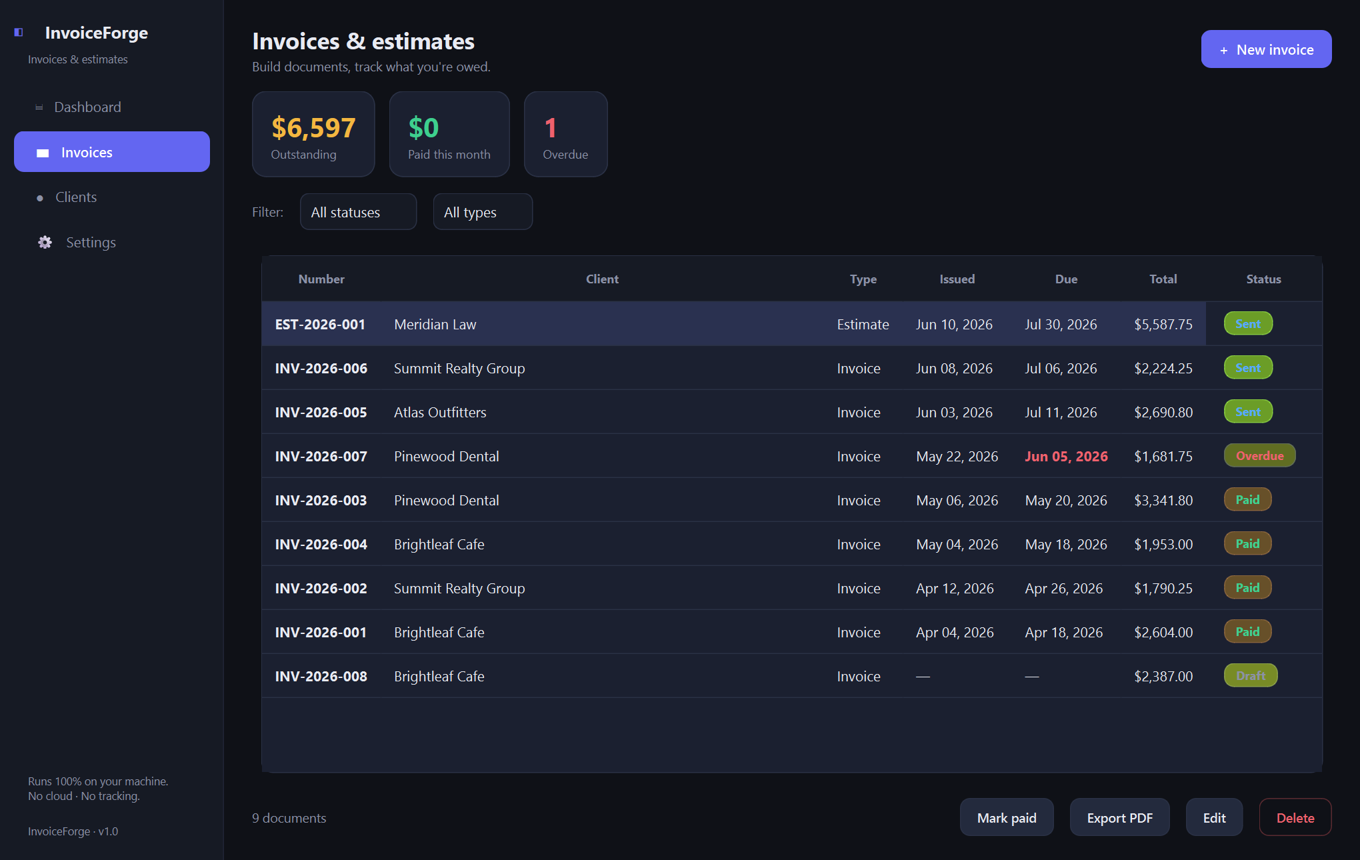Click the $2,387.00 total
Image resolution: width=1360 pixels, height=860 pixels.
pos(1163,677)
